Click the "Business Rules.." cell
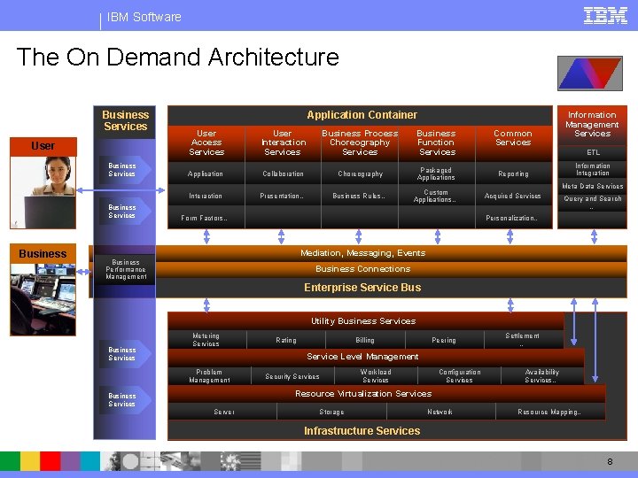This screenshot has width=638, height=478. pos(360,196)
